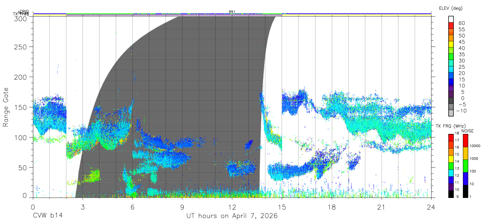485x224 pixels.
Task: Click the ELEV segment between 10 and 15
Action: click(451, 83)
